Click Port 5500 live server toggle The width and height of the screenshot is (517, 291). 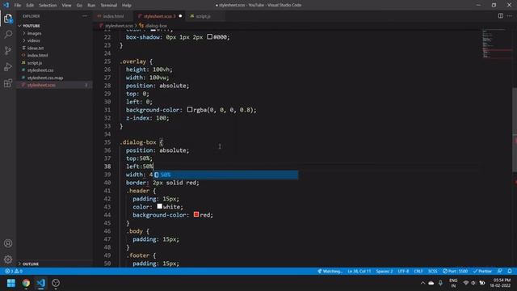(455, 272)
